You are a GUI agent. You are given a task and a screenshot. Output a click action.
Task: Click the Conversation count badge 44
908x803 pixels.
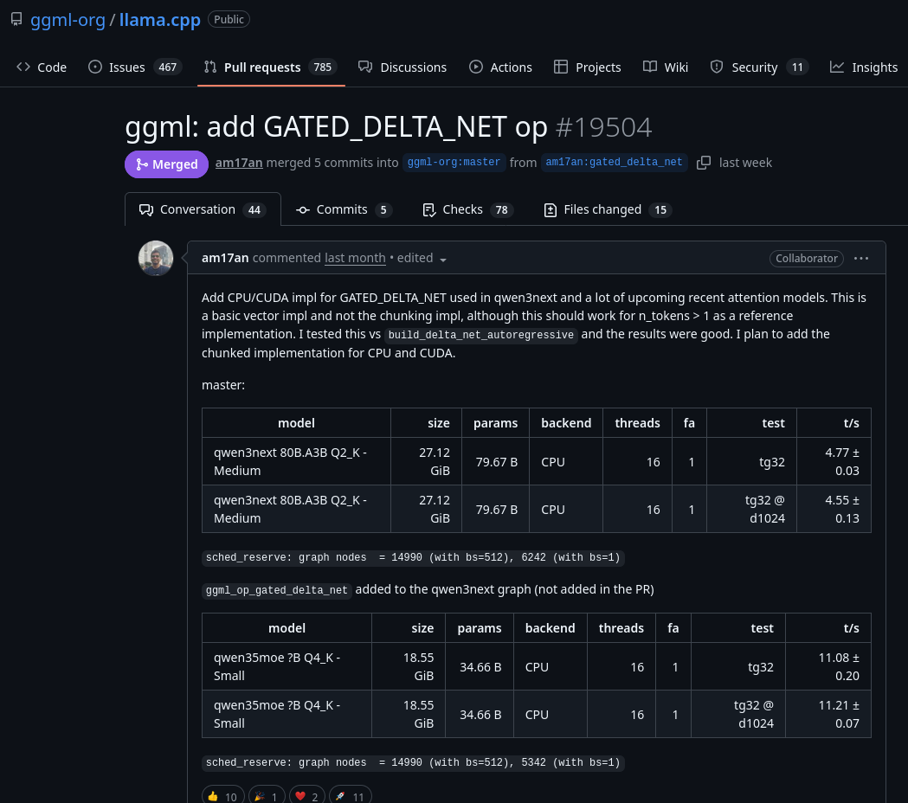tap(254, 210)
